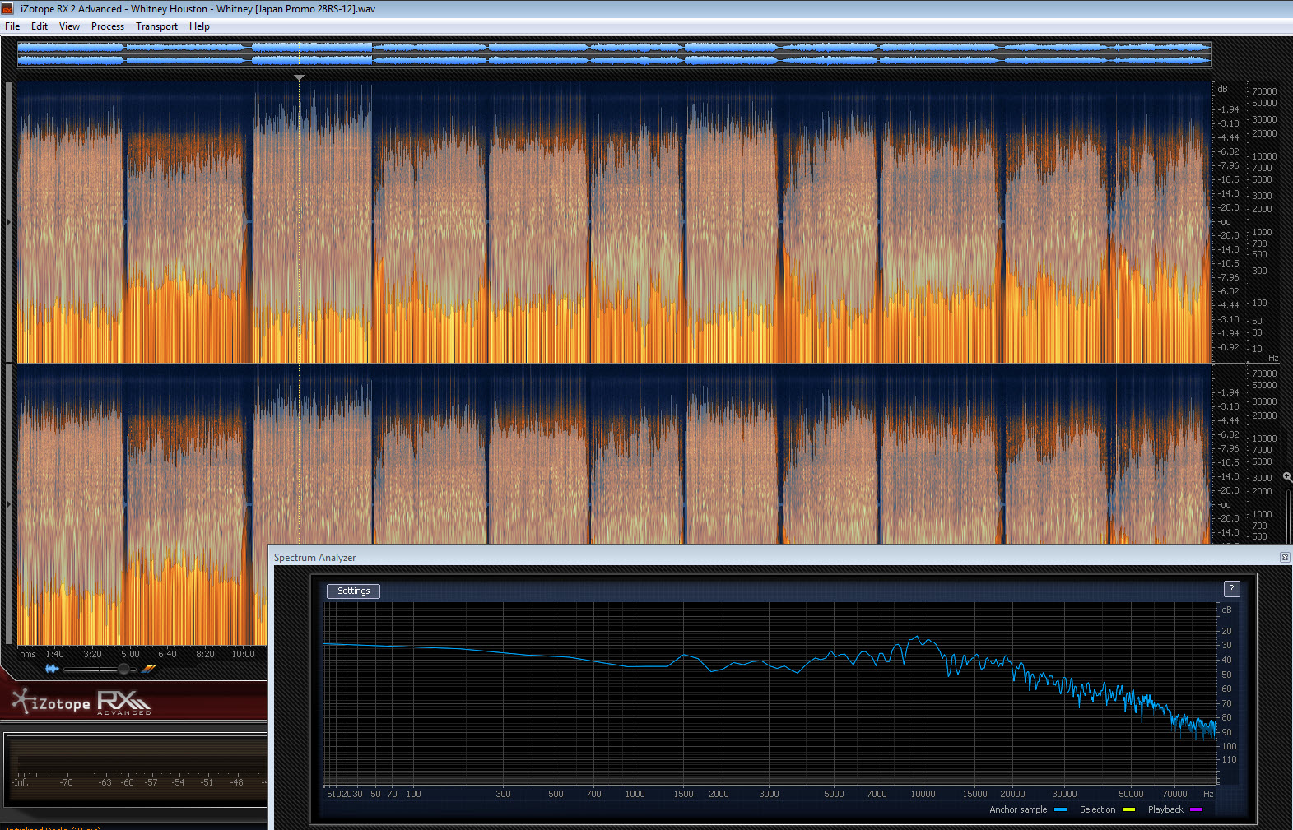The height and width of the screenshot is (830, 1293).
Task: Click the Anchor sample legend label
Action: pyautogui.click(x=1018, y=809)
